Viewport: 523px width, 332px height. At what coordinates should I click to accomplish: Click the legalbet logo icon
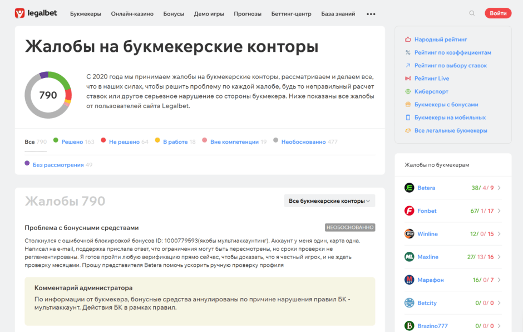point(19,13)
